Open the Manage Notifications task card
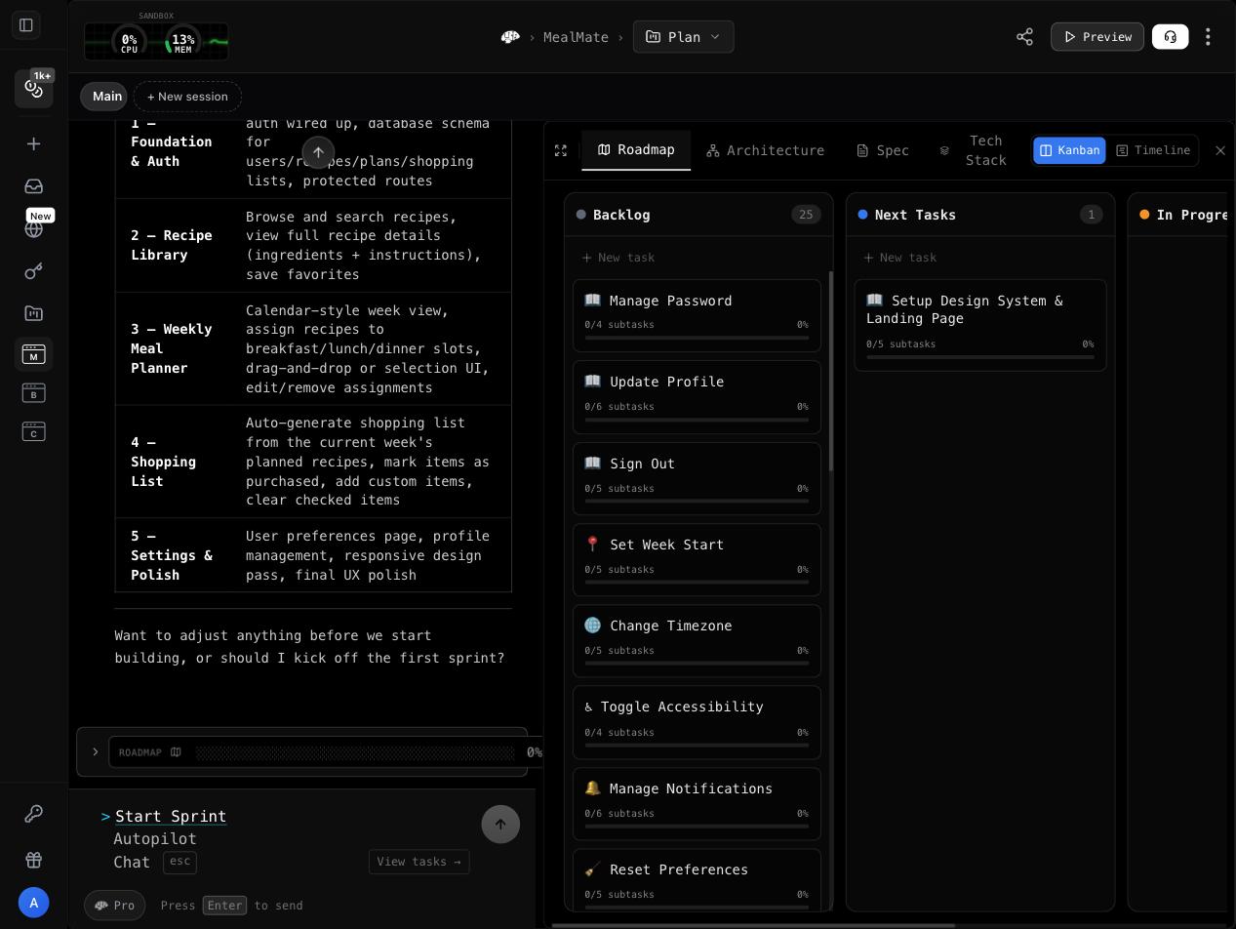 click(x=697, y=804)
